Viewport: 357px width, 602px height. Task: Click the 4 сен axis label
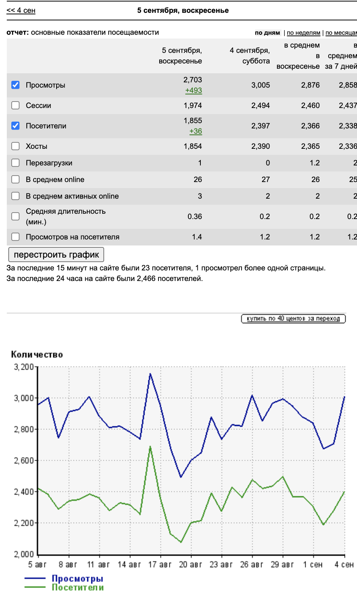(x=344, y=565)
